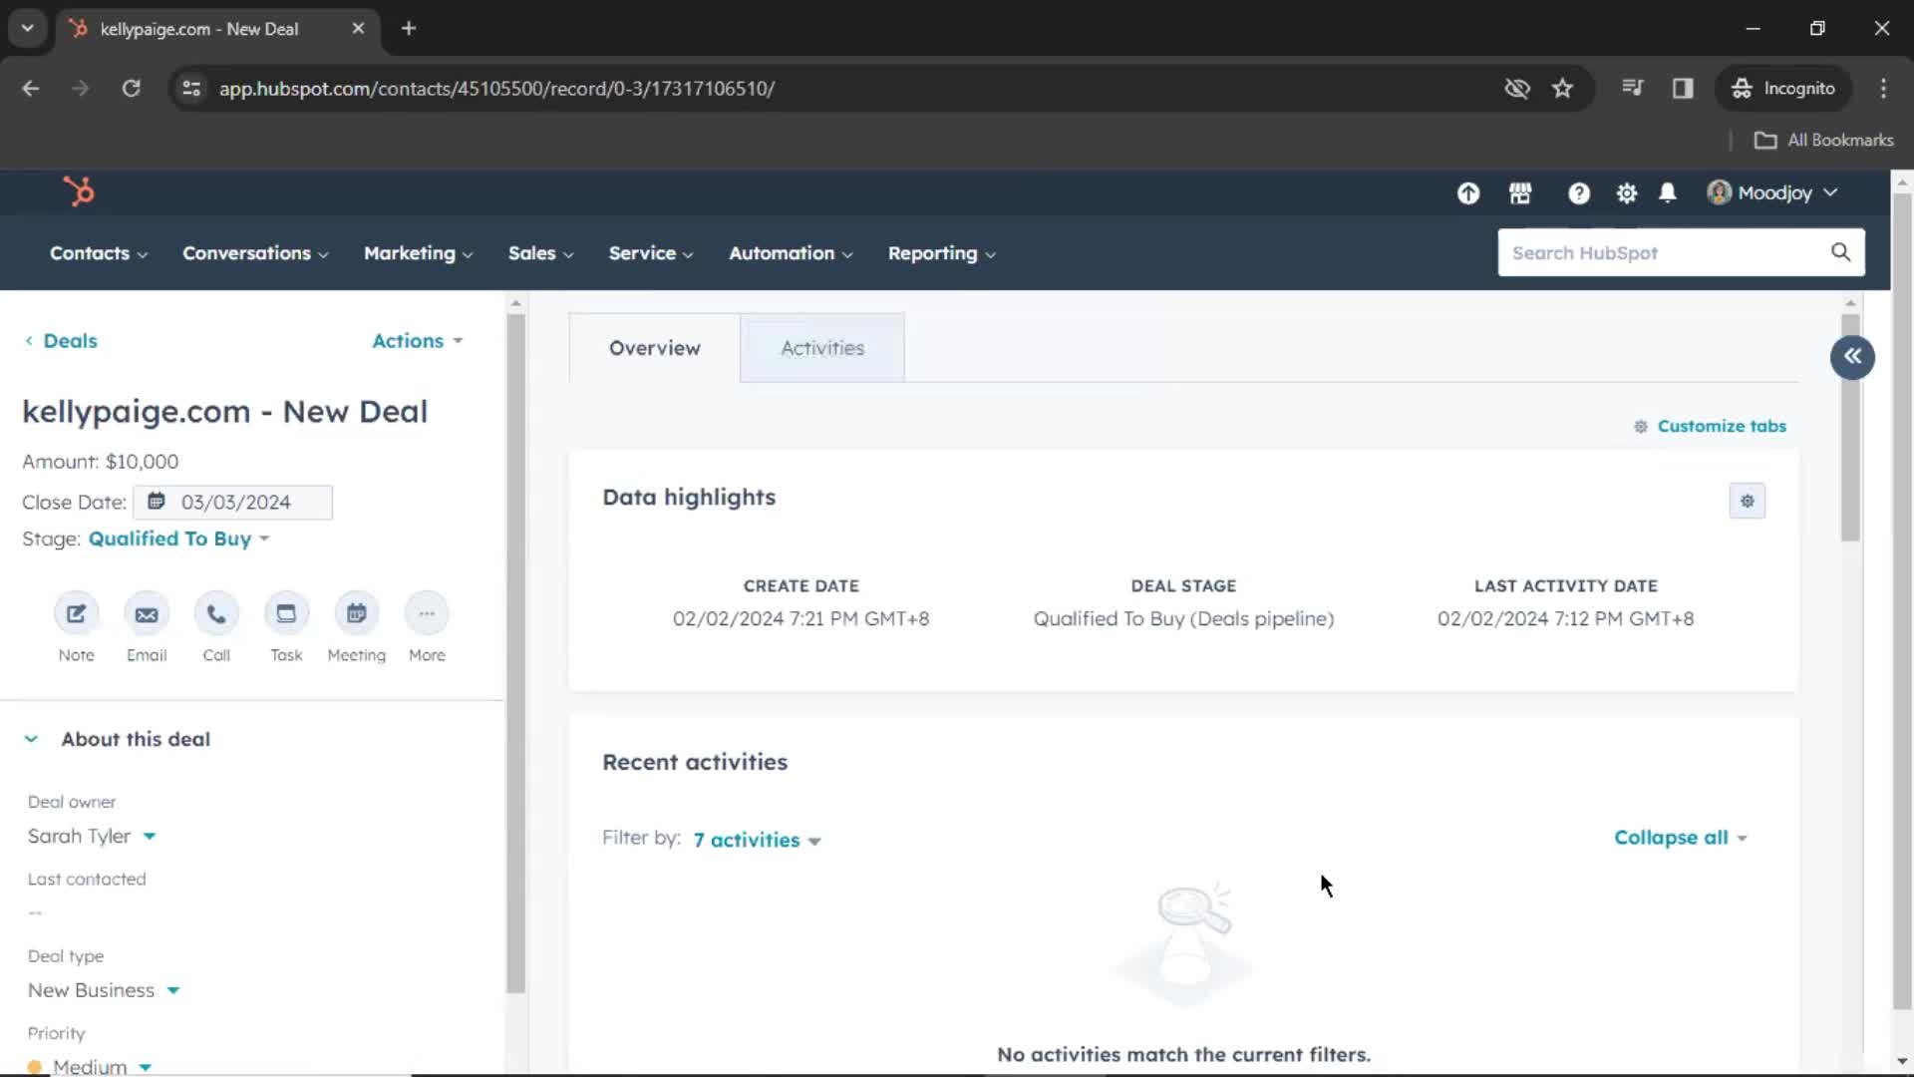Image resolution: width=1914 pixels, height=1077 pixels.
Task: Open the 7 activities filter dropdown
Action: click(757, 840)
